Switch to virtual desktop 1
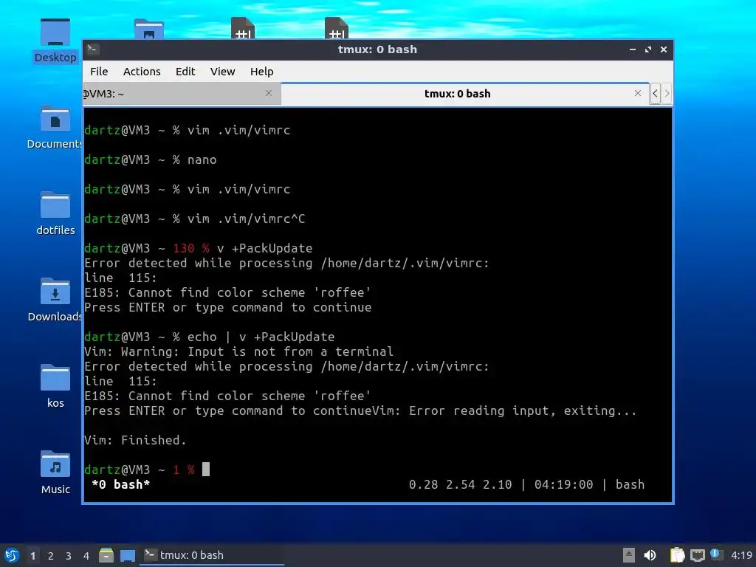 tap(32, 555)
